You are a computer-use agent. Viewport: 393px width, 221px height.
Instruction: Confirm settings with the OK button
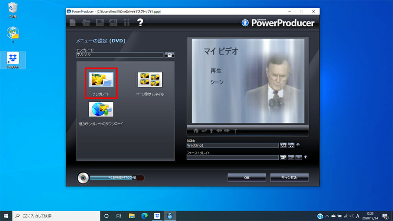tap(247, 177)
